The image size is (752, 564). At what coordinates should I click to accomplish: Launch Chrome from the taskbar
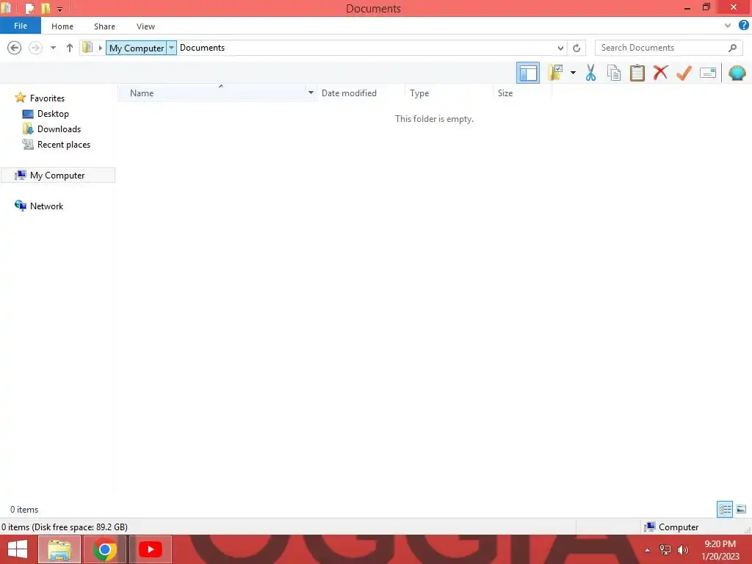[105, 549]
